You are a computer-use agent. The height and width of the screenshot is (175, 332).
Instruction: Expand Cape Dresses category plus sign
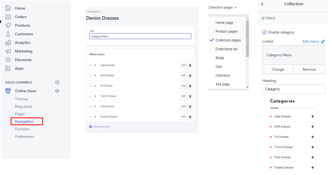312,117
